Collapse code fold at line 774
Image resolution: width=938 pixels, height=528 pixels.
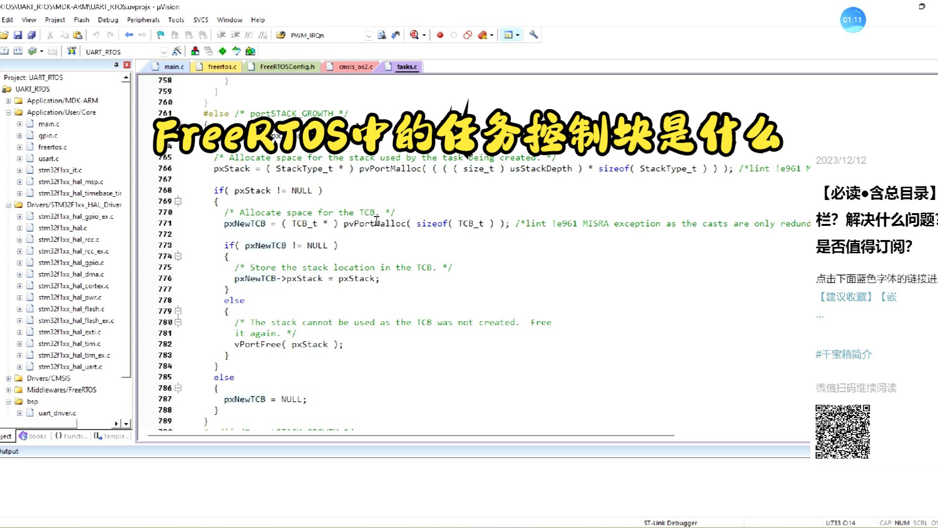click(178, 256)
